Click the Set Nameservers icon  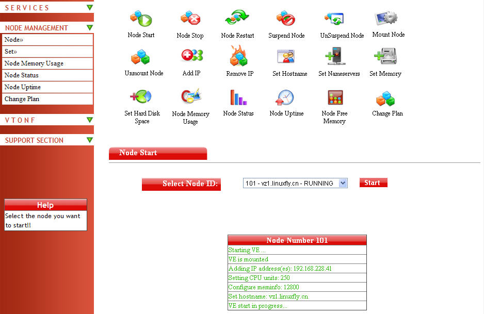pos(335,56)
